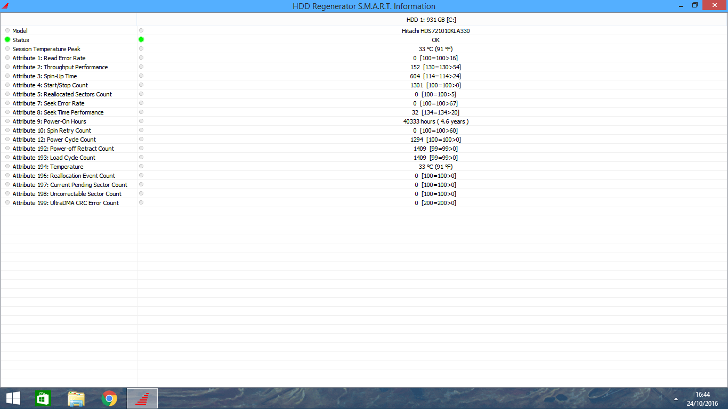Select the 'Attribute 196: Reallocation Event Count' label
Screen dimensions: 728x409
[x=64, y=176]
